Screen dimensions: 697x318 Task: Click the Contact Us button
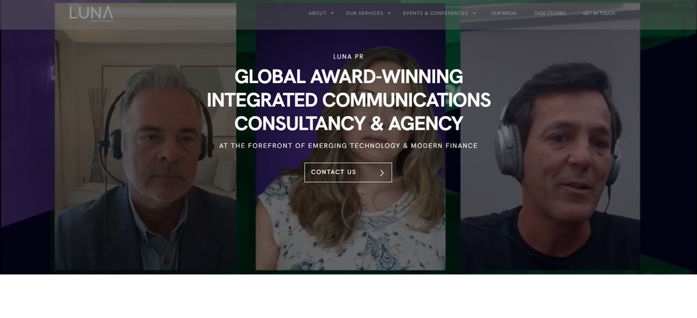click(x=348, y=173)
